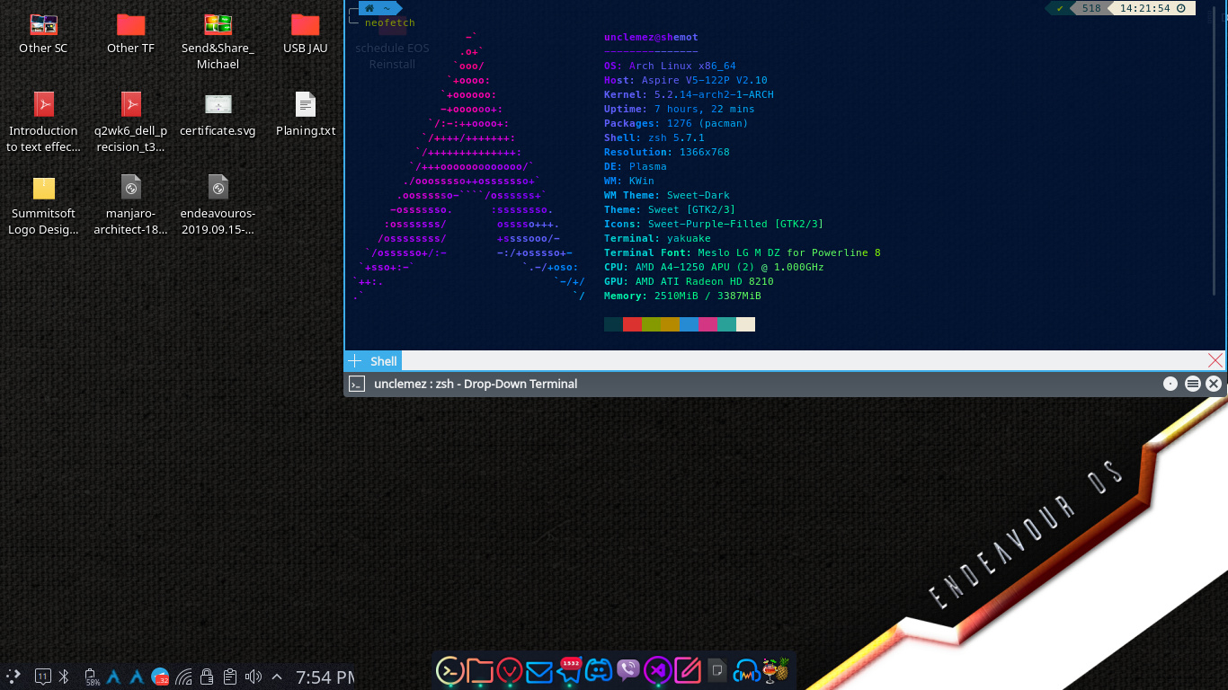The image size is (1228, 690).
Task: Expand the hidden system tray icons
Action: pyautogui.click(x=277, y=677)
